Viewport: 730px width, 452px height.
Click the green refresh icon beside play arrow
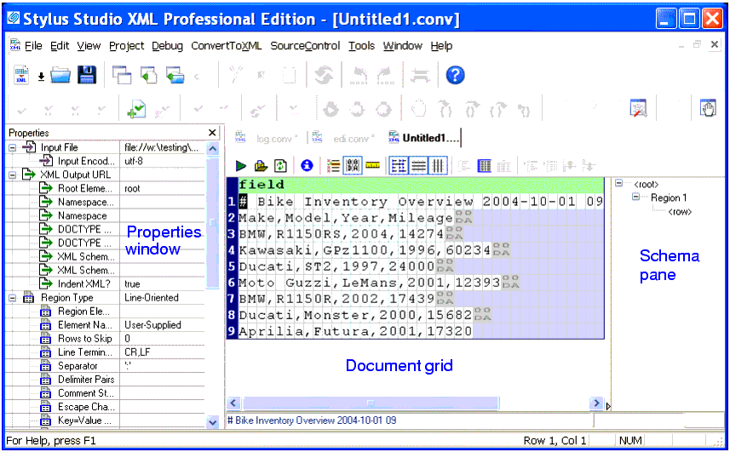point(279,165)
